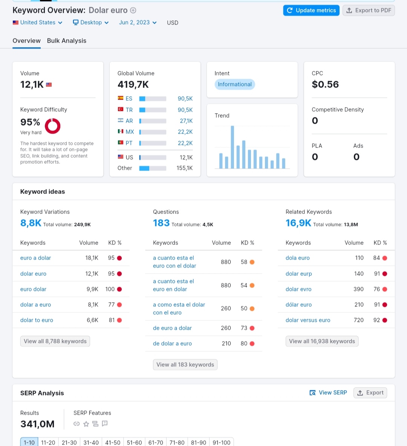
Task: Select the 81-90 results range tab
Action: [199, 442]
